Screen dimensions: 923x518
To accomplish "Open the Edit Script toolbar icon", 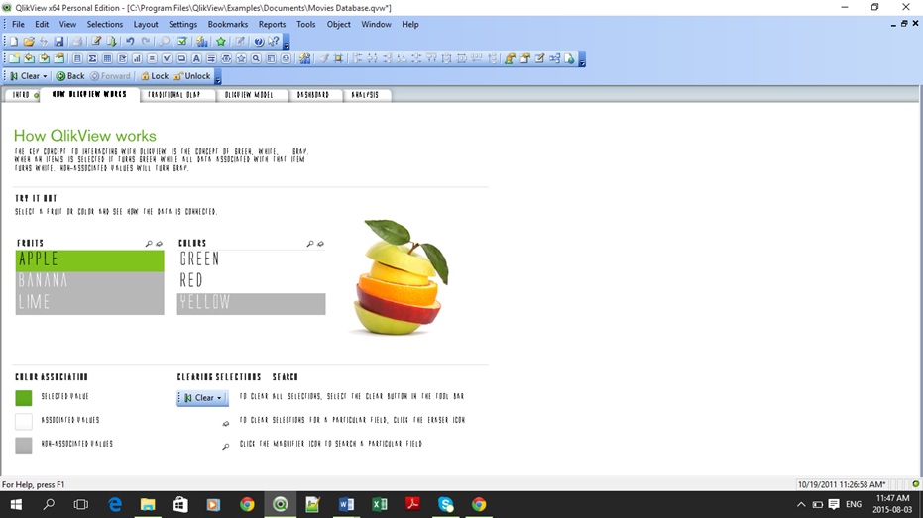I will (x=96, y=42).
